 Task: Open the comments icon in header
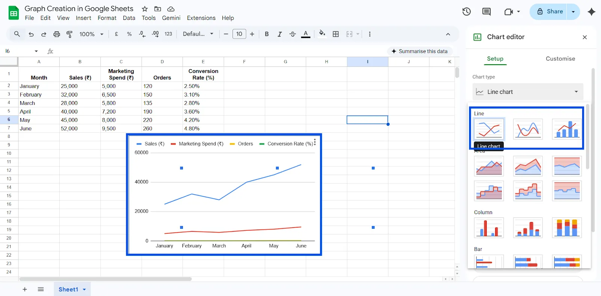486,12
